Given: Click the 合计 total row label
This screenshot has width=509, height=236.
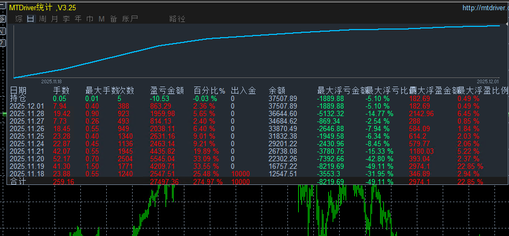Looking at the screenshot, I should click(x=18, y=182).
